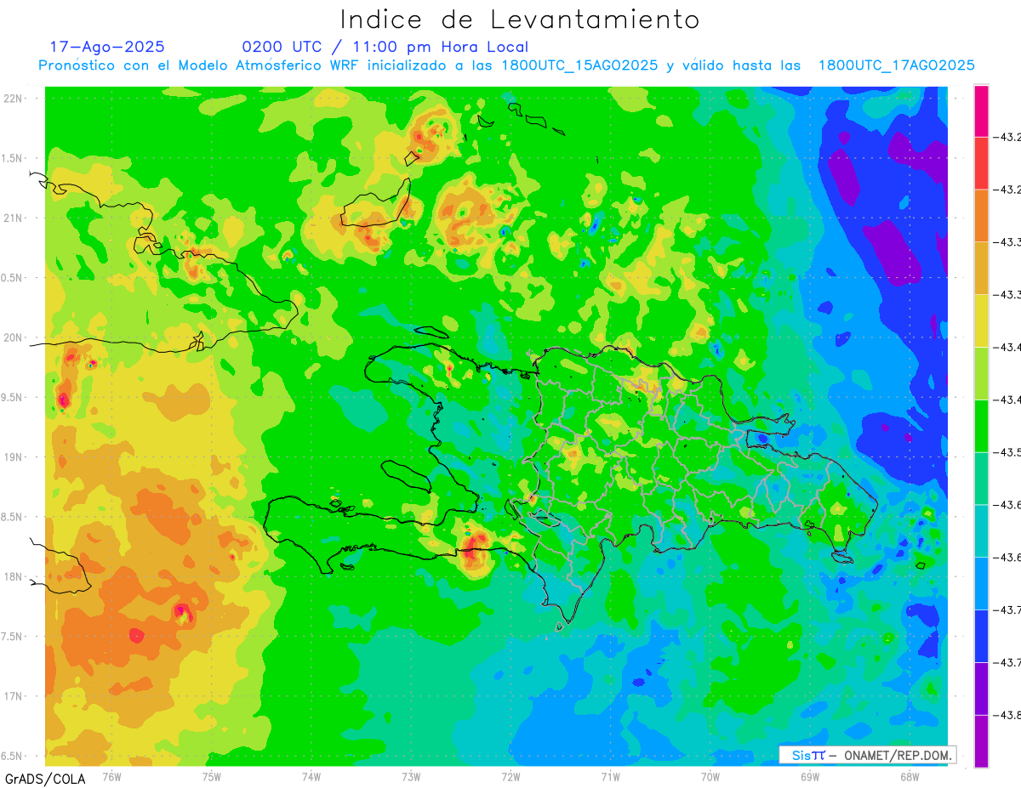Click '0200 UTC / 11:00 pm Hora Local'
The height and width of the screenshot is (788, 1021).
[385, 47]
